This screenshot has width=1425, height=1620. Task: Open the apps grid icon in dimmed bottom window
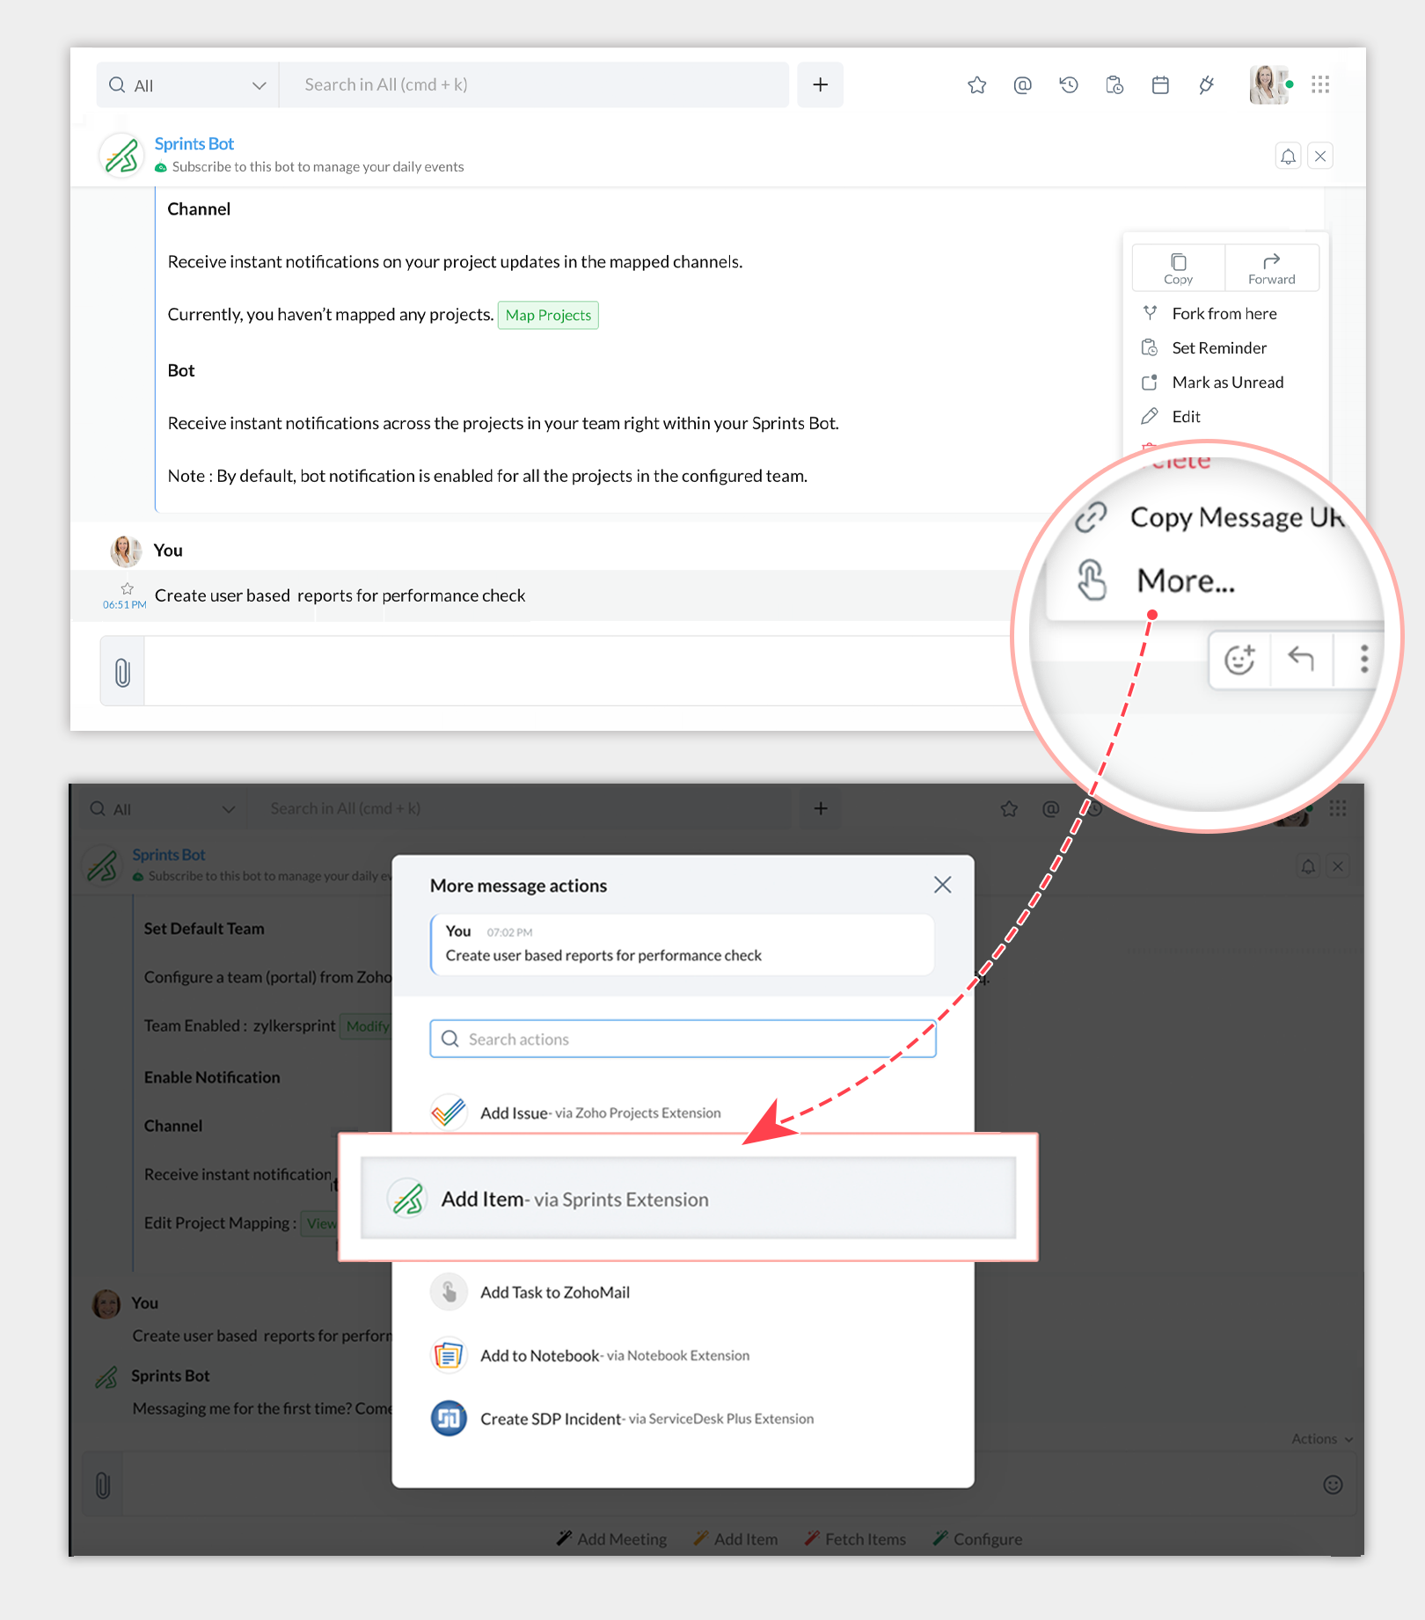click(1338, 808)
